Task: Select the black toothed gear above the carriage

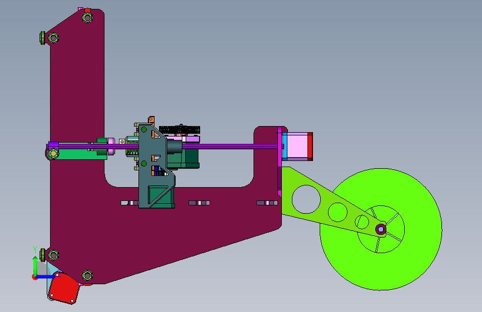Action: point(180,129)
